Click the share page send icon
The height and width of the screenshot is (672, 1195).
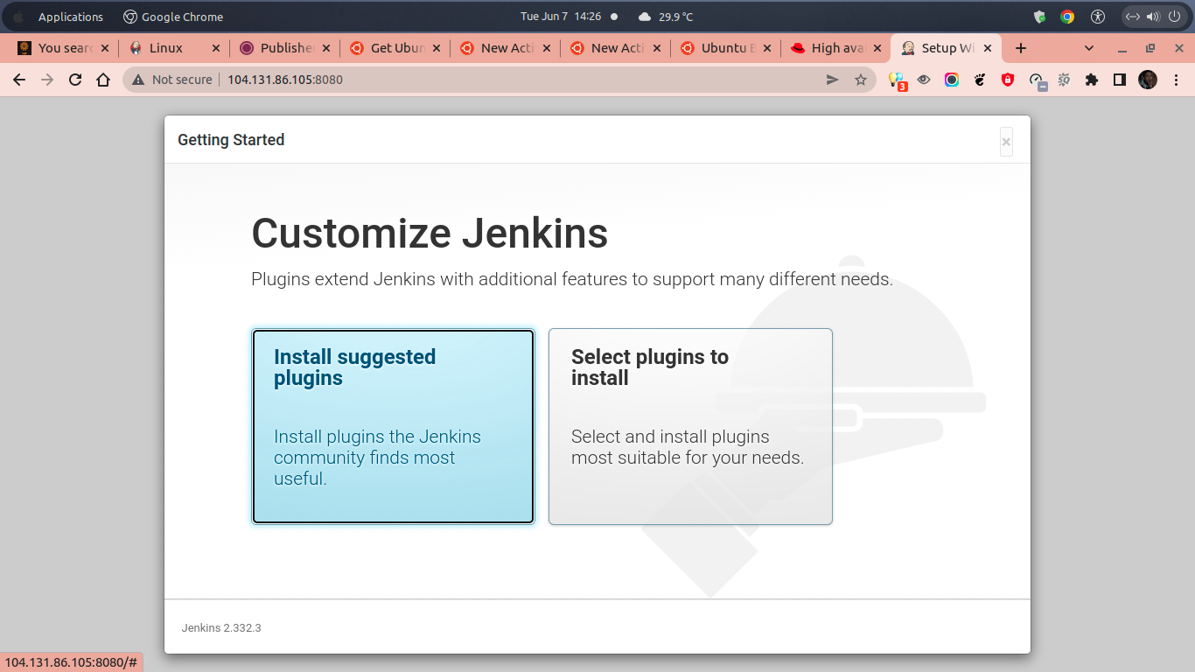[x=833, y=80]
